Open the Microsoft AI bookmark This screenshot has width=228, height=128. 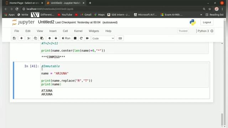pyautogui.click(x=145, y=15)
